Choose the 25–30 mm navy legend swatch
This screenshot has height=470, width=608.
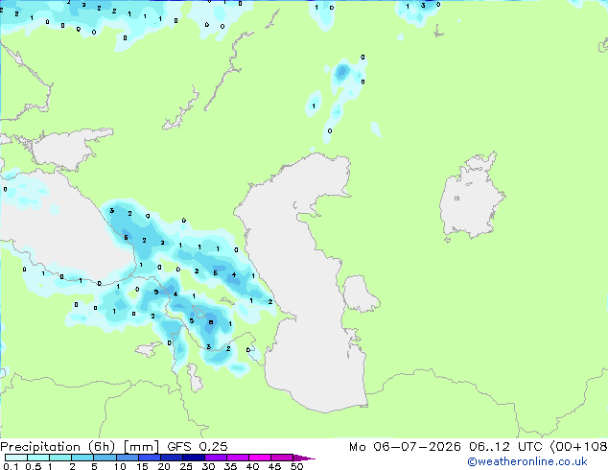[194, 458]
